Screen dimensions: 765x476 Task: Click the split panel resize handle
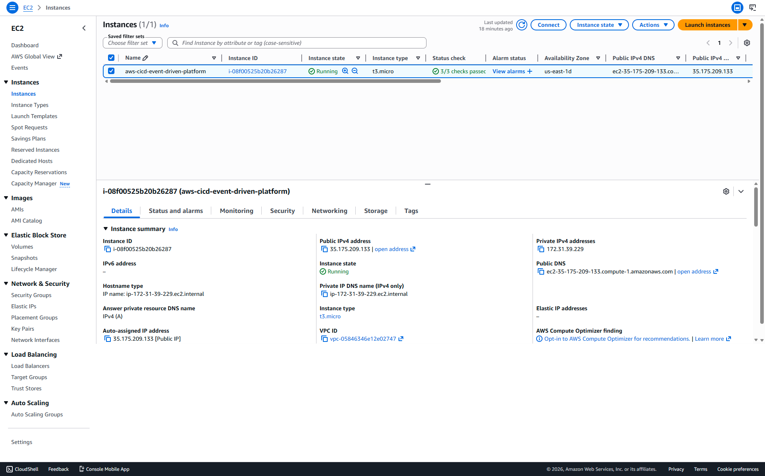click(x=428, y=184)
